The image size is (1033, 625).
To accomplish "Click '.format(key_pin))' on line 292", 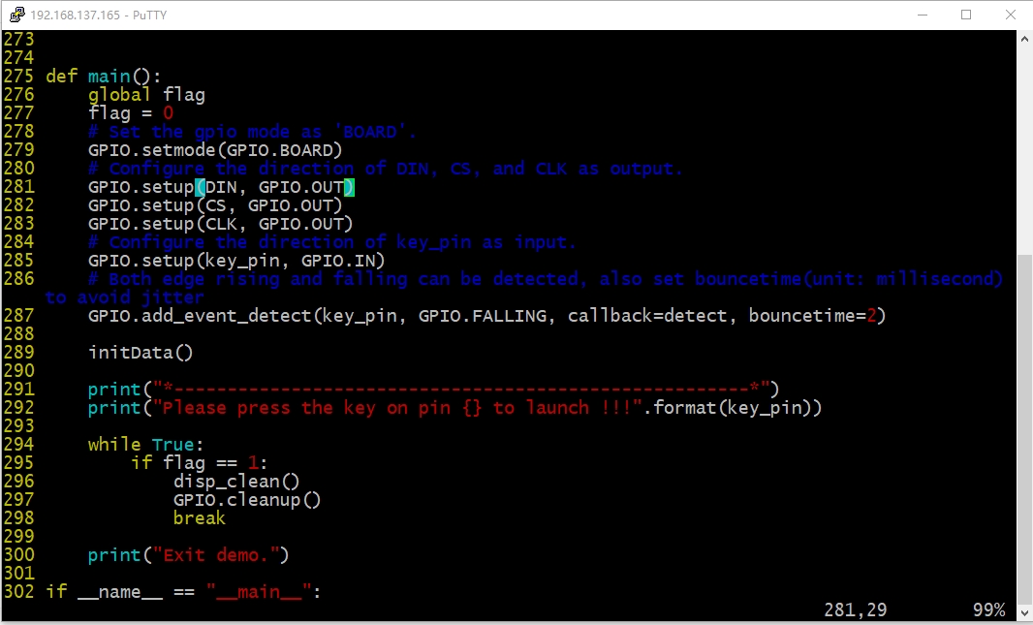I will [733, 408].
